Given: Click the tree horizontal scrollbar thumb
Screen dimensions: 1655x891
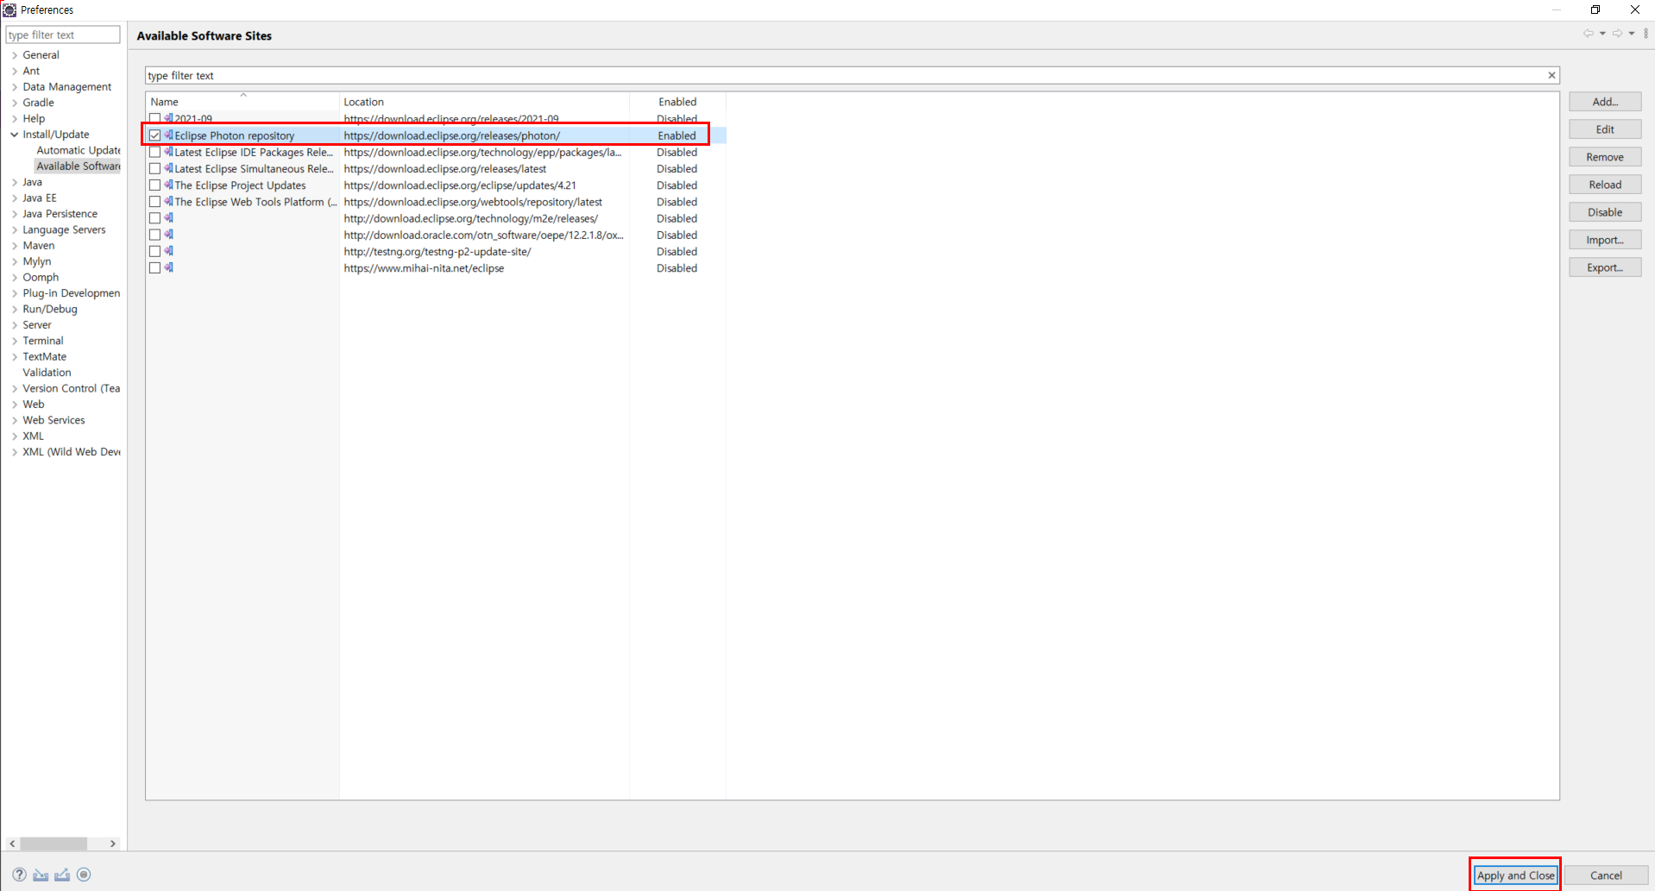Looking at the screenshot, I should 53,844.
